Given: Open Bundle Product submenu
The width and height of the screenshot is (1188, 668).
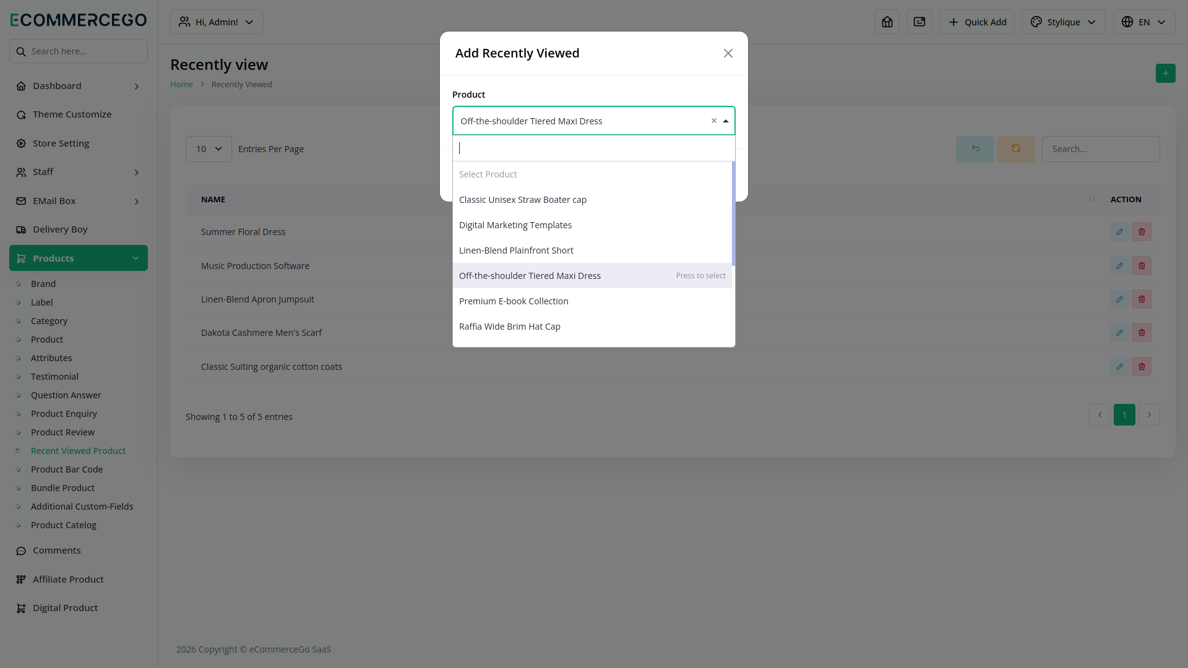Looking at the screenshot, I should point(62,488).
